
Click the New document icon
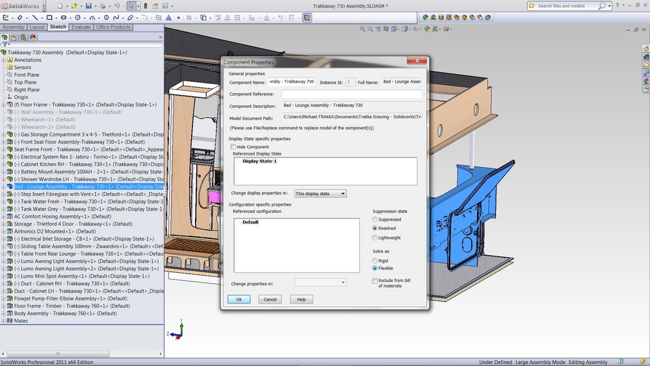tap(60, 6)
